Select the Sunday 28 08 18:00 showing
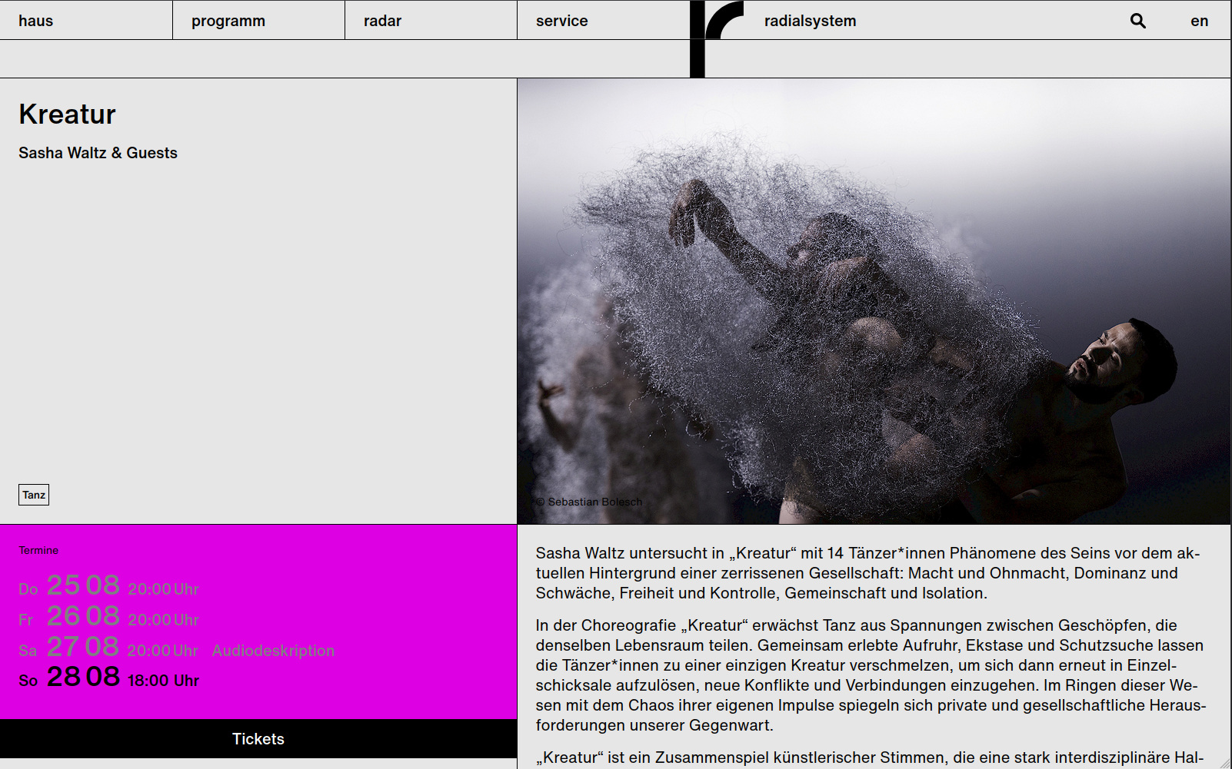This screenshot has width=1232, height=769. tap(108, 678)
